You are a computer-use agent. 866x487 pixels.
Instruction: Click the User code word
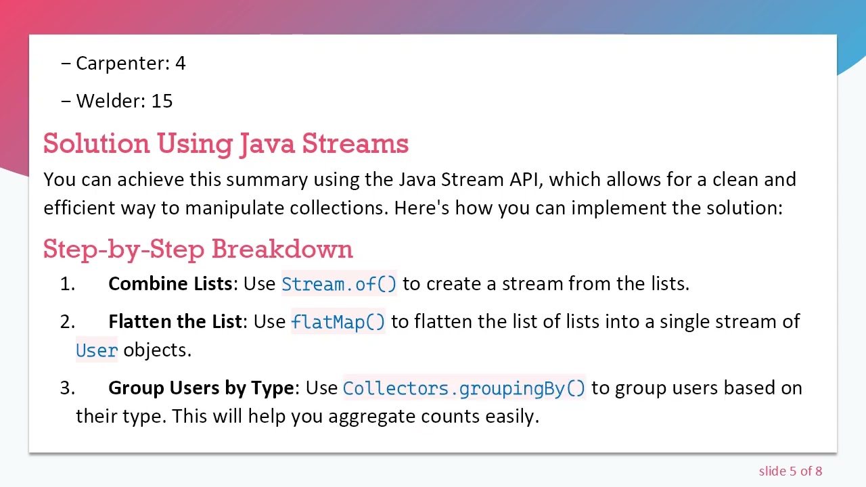click(x=97, y=350)
